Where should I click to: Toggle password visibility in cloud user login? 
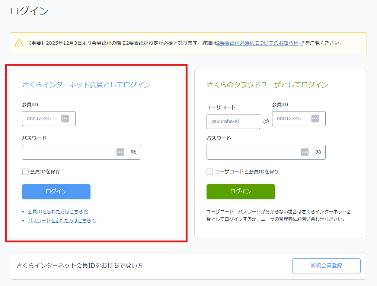[x=318, y=152]
